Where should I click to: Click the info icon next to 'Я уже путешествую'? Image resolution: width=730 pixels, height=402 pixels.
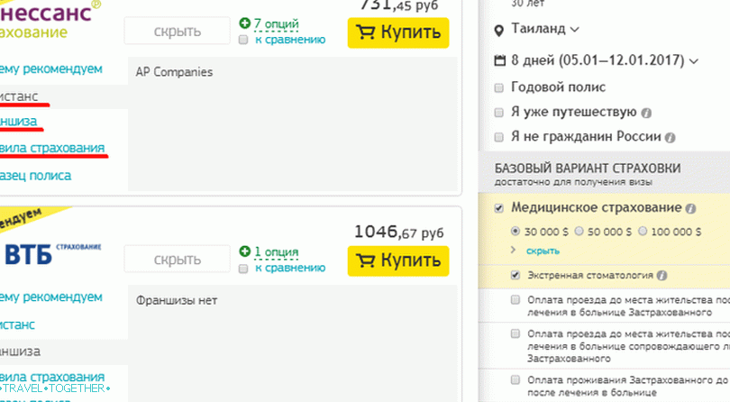point(645,113)
